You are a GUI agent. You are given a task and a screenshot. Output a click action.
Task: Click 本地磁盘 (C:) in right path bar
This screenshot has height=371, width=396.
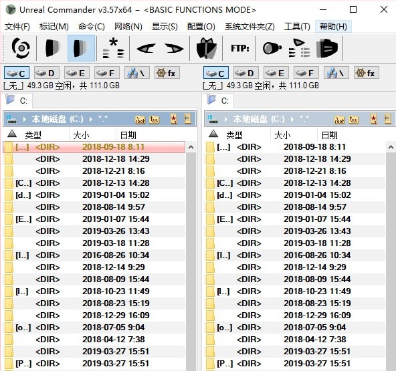tap(259, 119)
